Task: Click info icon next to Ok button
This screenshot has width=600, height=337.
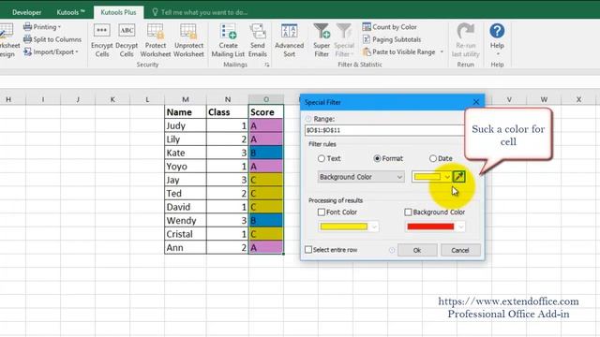Action: click(392, 250)
